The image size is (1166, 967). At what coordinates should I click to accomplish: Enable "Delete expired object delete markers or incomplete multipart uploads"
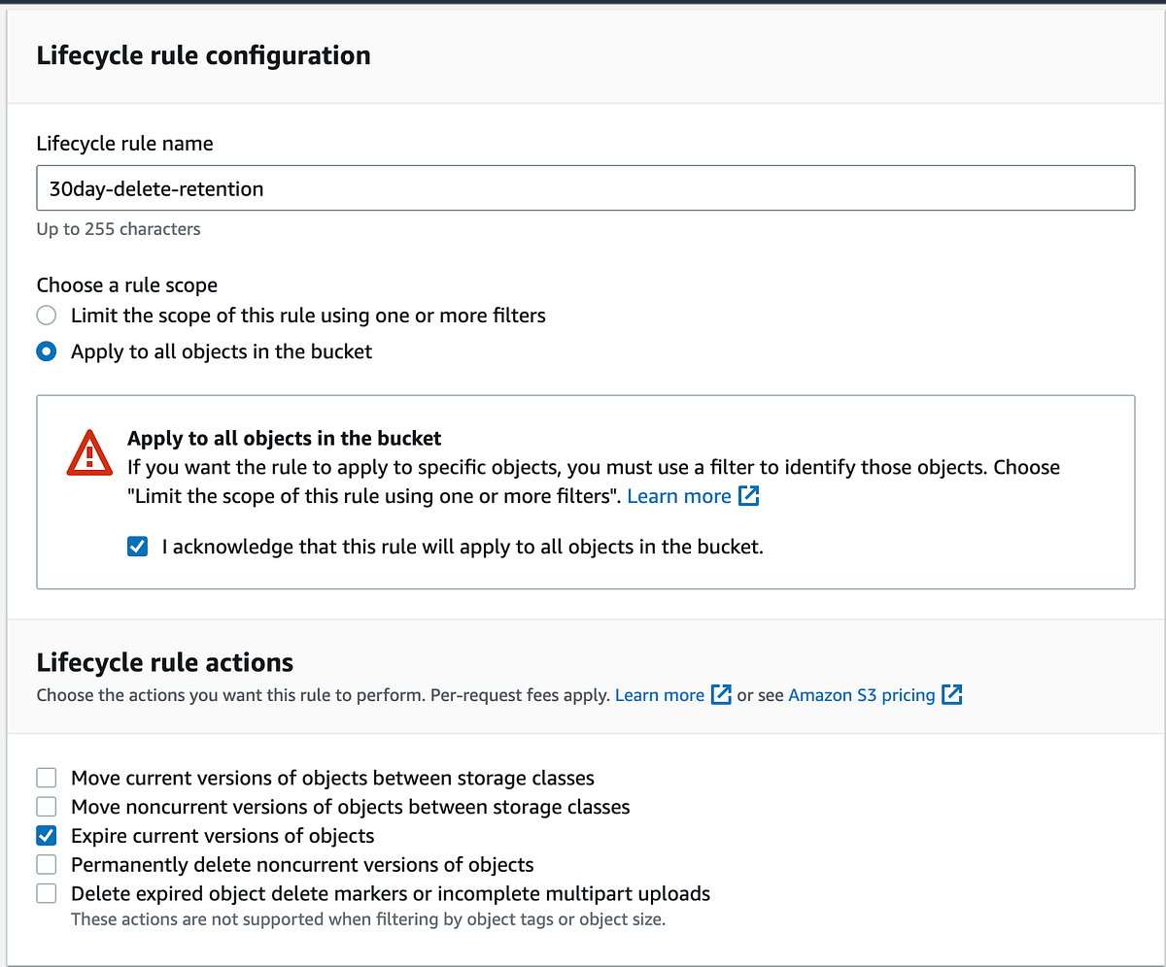(x=46, y=893)
